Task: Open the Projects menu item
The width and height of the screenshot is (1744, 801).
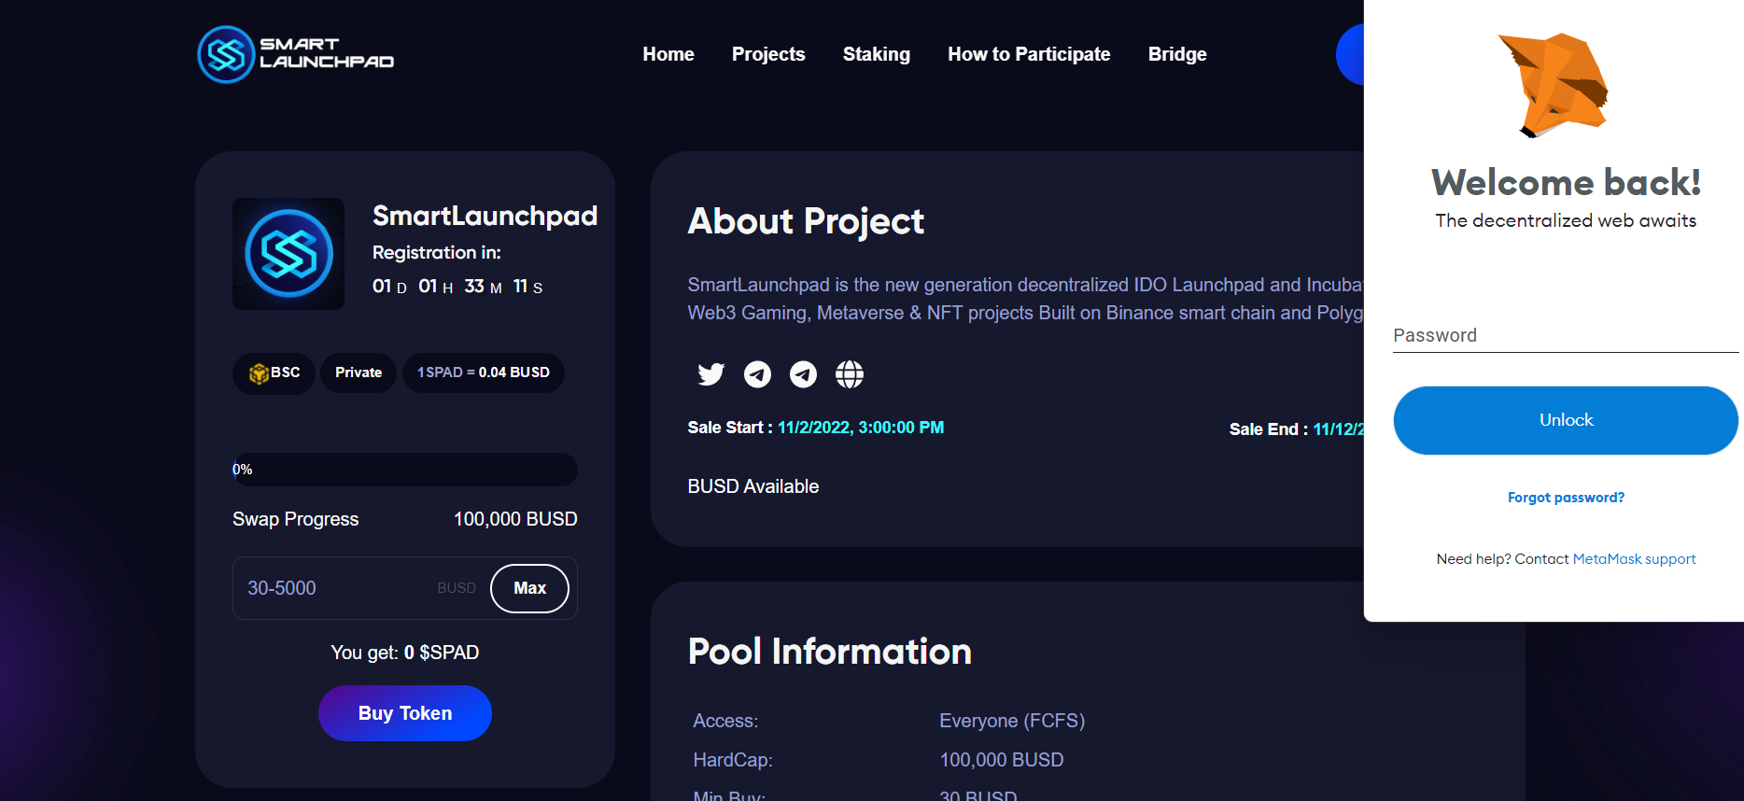Action: coord(768,54)
